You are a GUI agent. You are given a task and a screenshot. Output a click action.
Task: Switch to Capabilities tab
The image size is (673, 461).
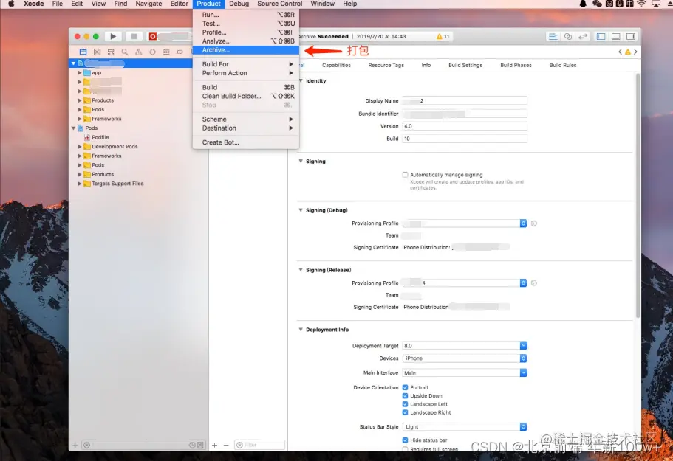(x=336, y=65)
